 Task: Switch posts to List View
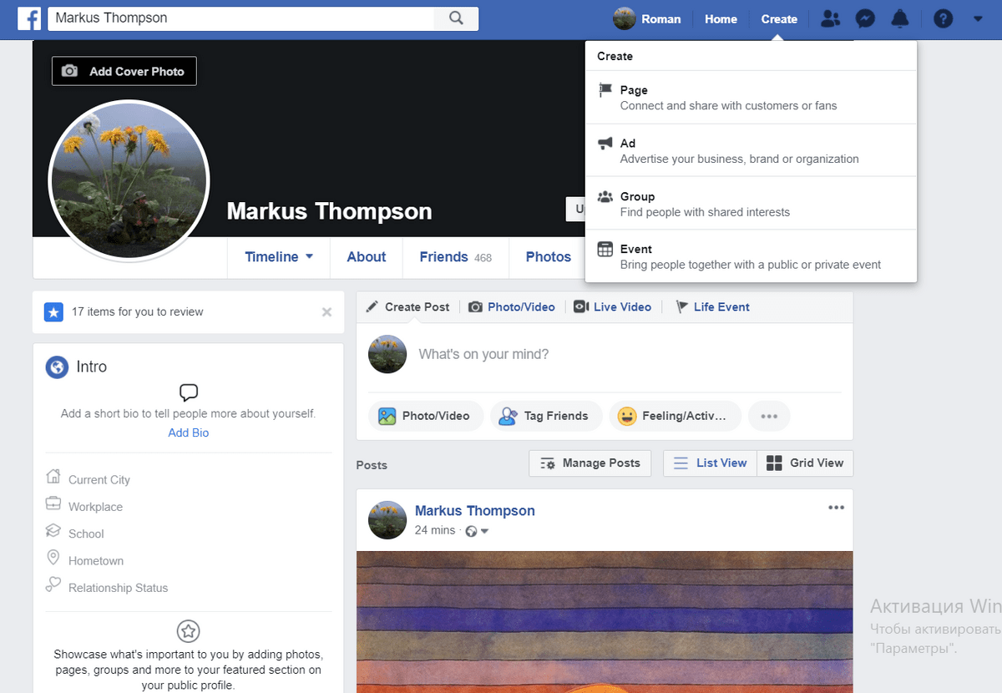point(711,463)
